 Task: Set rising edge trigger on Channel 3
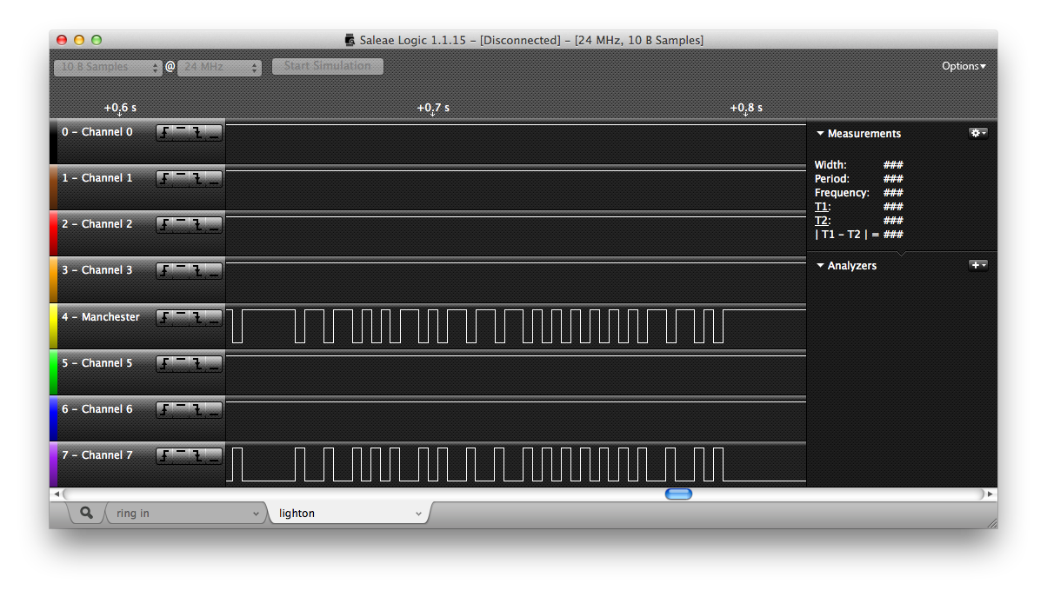point(164,271)
